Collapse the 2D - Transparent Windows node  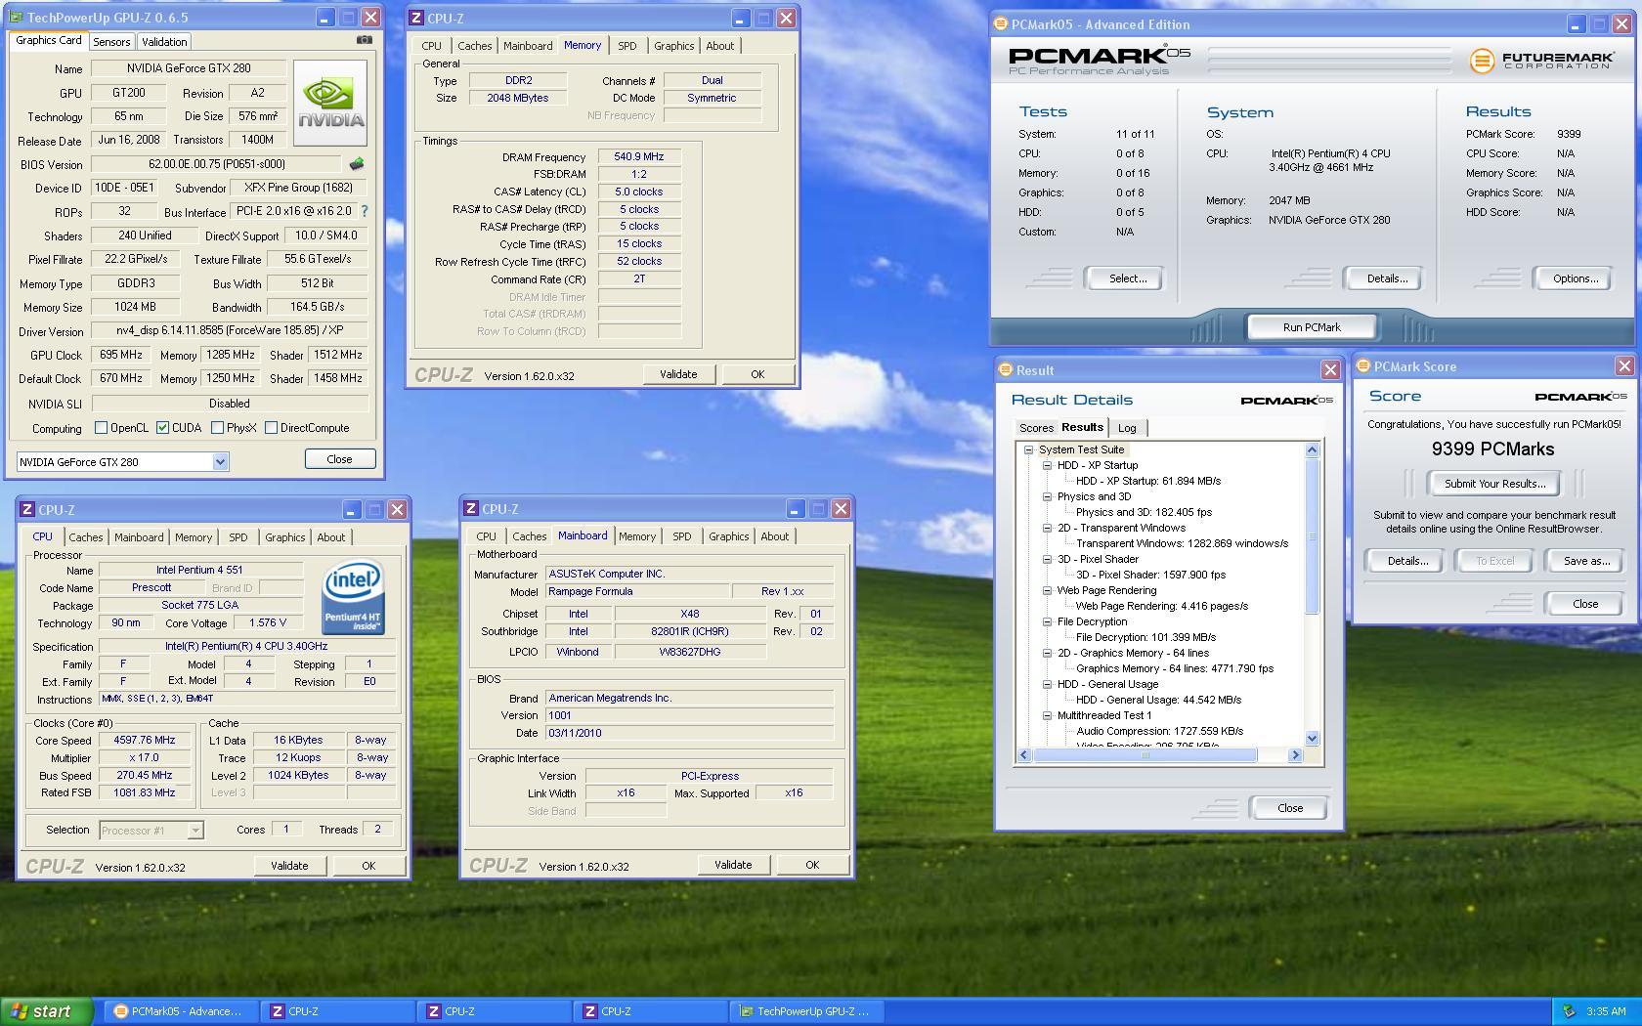pos(1047,528)
